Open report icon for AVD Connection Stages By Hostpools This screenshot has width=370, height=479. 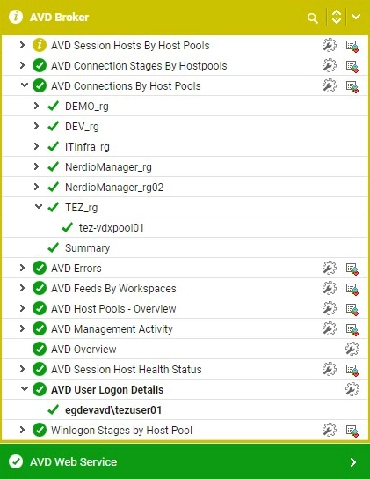pyautogui.click(x=352, y=66)
